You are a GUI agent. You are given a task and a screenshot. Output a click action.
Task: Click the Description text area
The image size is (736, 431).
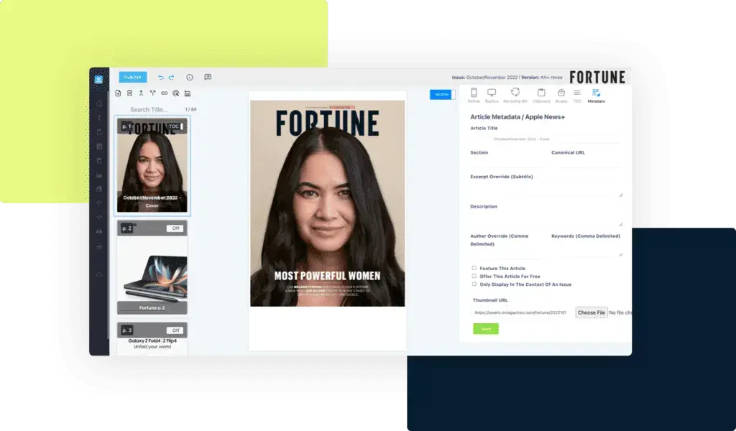click(x=546, y=219)
